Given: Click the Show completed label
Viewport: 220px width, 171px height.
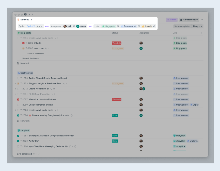Looking at the screenshot, I should [x=182, y=26].
